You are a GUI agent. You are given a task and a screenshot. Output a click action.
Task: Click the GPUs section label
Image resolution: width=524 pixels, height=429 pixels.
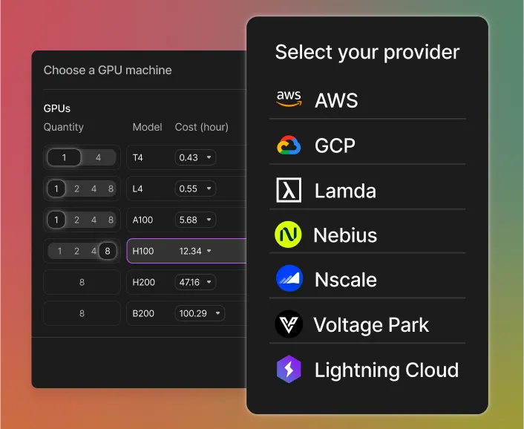57,108
